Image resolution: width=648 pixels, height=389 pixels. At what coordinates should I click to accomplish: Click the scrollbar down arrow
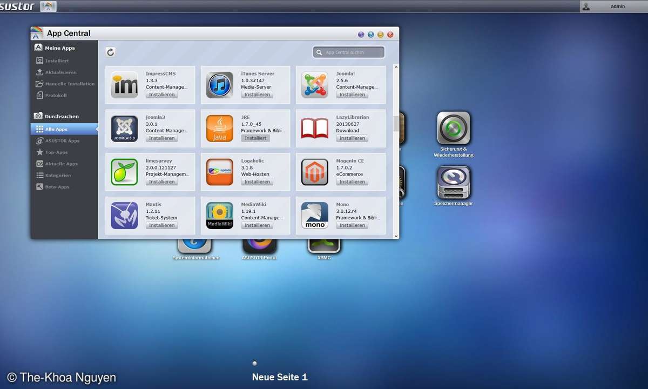tap(396, 236)
